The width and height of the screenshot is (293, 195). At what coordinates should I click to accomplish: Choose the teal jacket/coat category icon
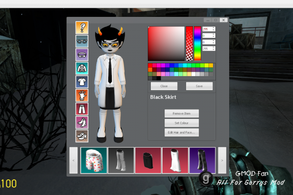[x=82, y=68]
